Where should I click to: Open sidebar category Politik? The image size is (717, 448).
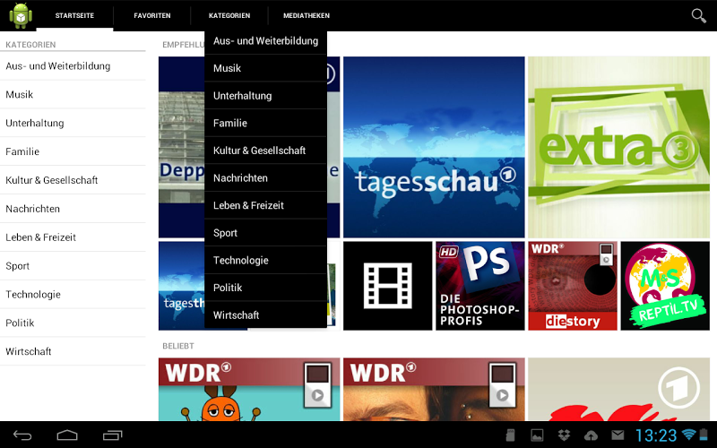tap(73, 323)
